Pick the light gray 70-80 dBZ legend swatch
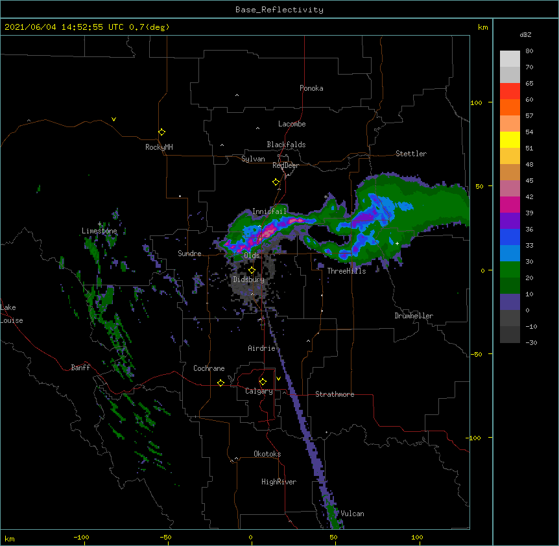 [x=510, y=59]
